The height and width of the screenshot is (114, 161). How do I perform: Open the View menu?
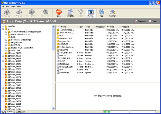pos(13,6)
